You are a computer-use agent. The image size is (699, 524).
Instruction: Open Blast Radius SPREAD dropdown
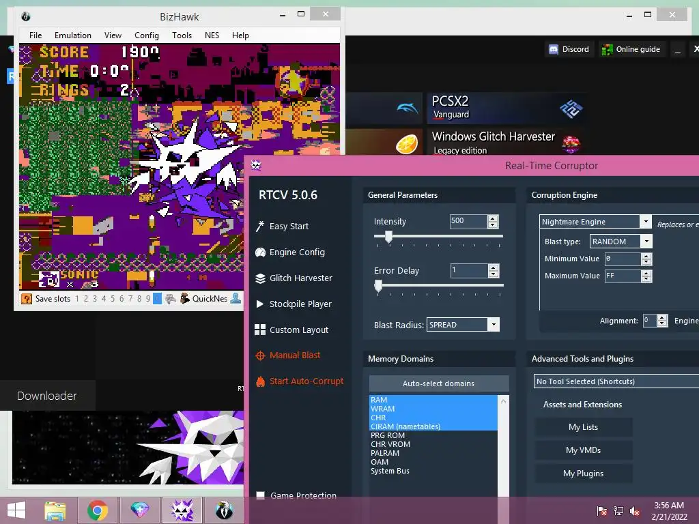494,324
